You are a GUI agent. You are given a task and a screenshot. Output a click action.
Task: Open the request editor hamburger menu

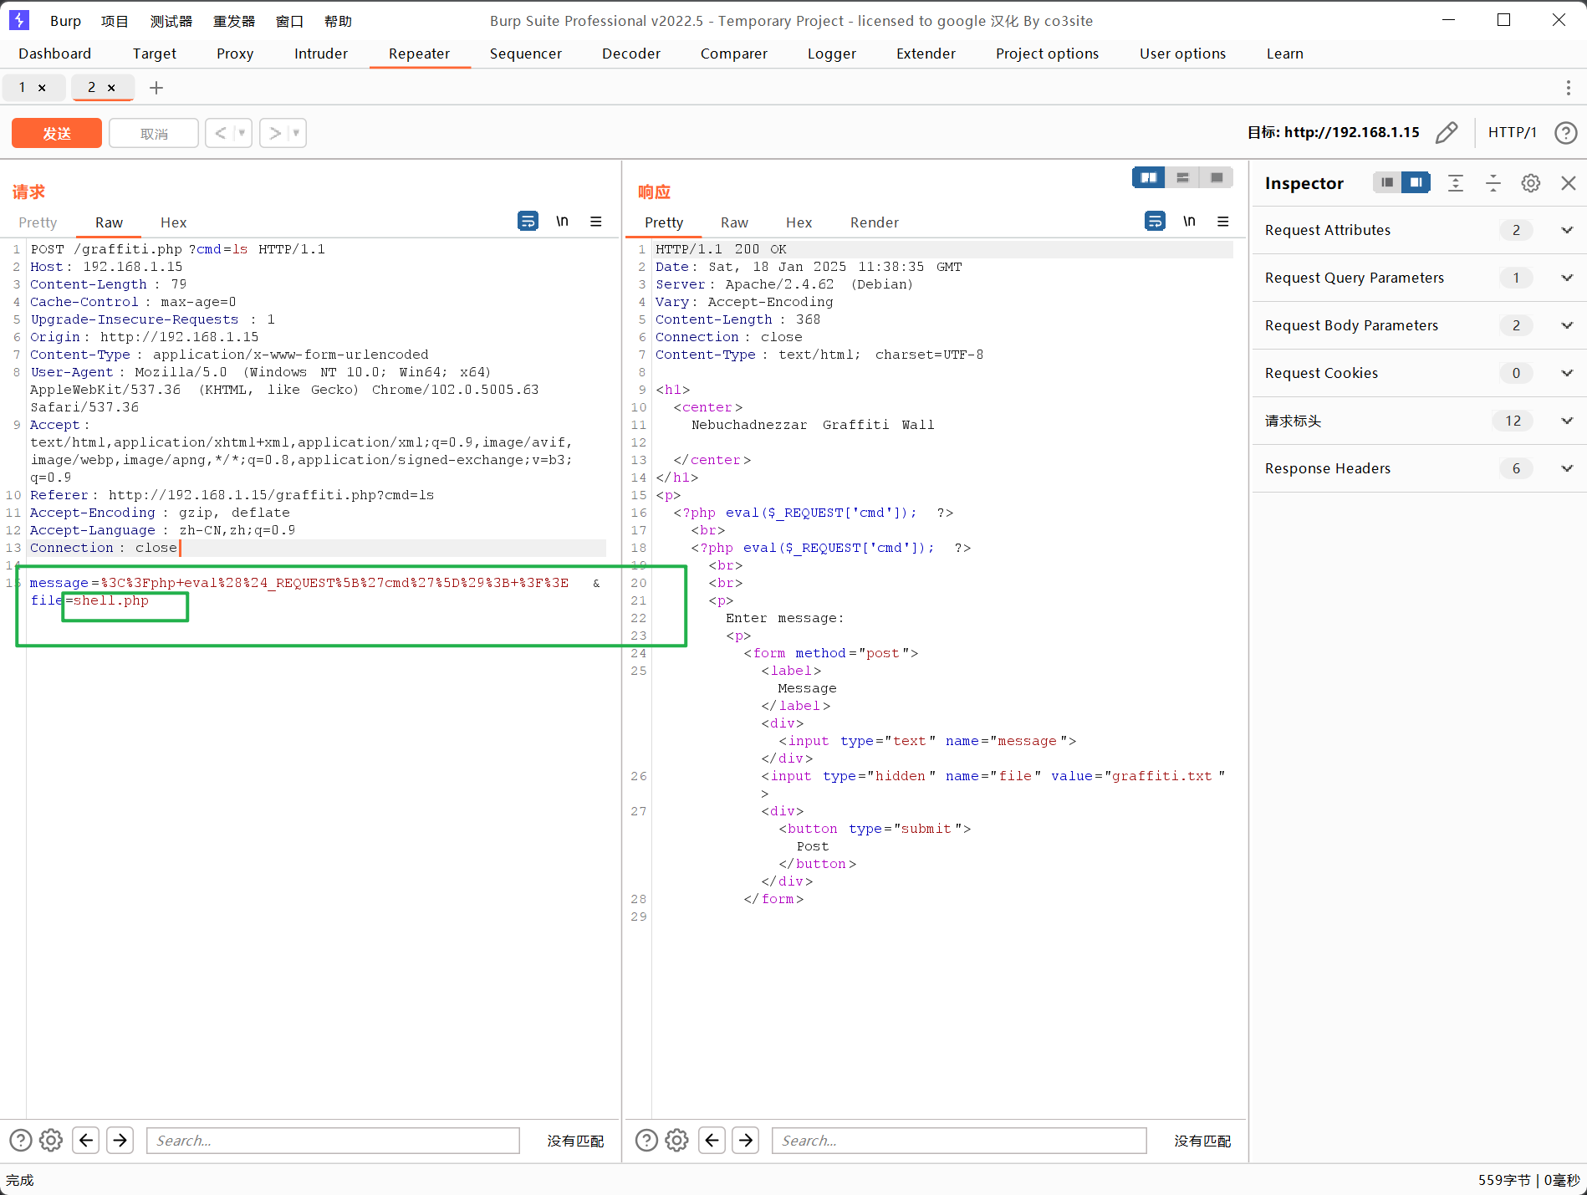tap(596, 222)
